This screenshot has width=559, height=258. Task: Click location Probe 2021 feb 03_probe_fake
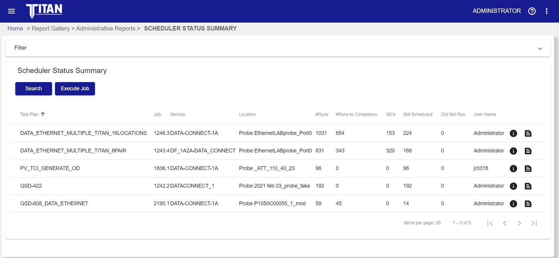274,186
